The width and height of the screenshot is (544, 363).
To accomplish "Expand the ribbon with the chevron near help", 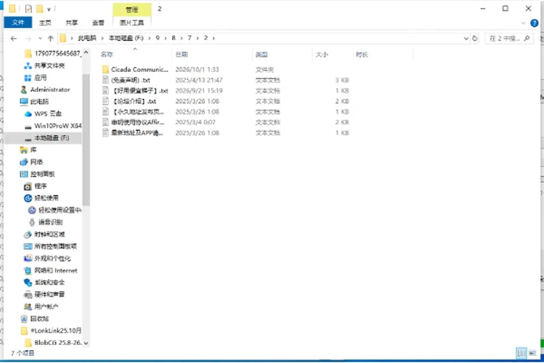I will (524, 23).
